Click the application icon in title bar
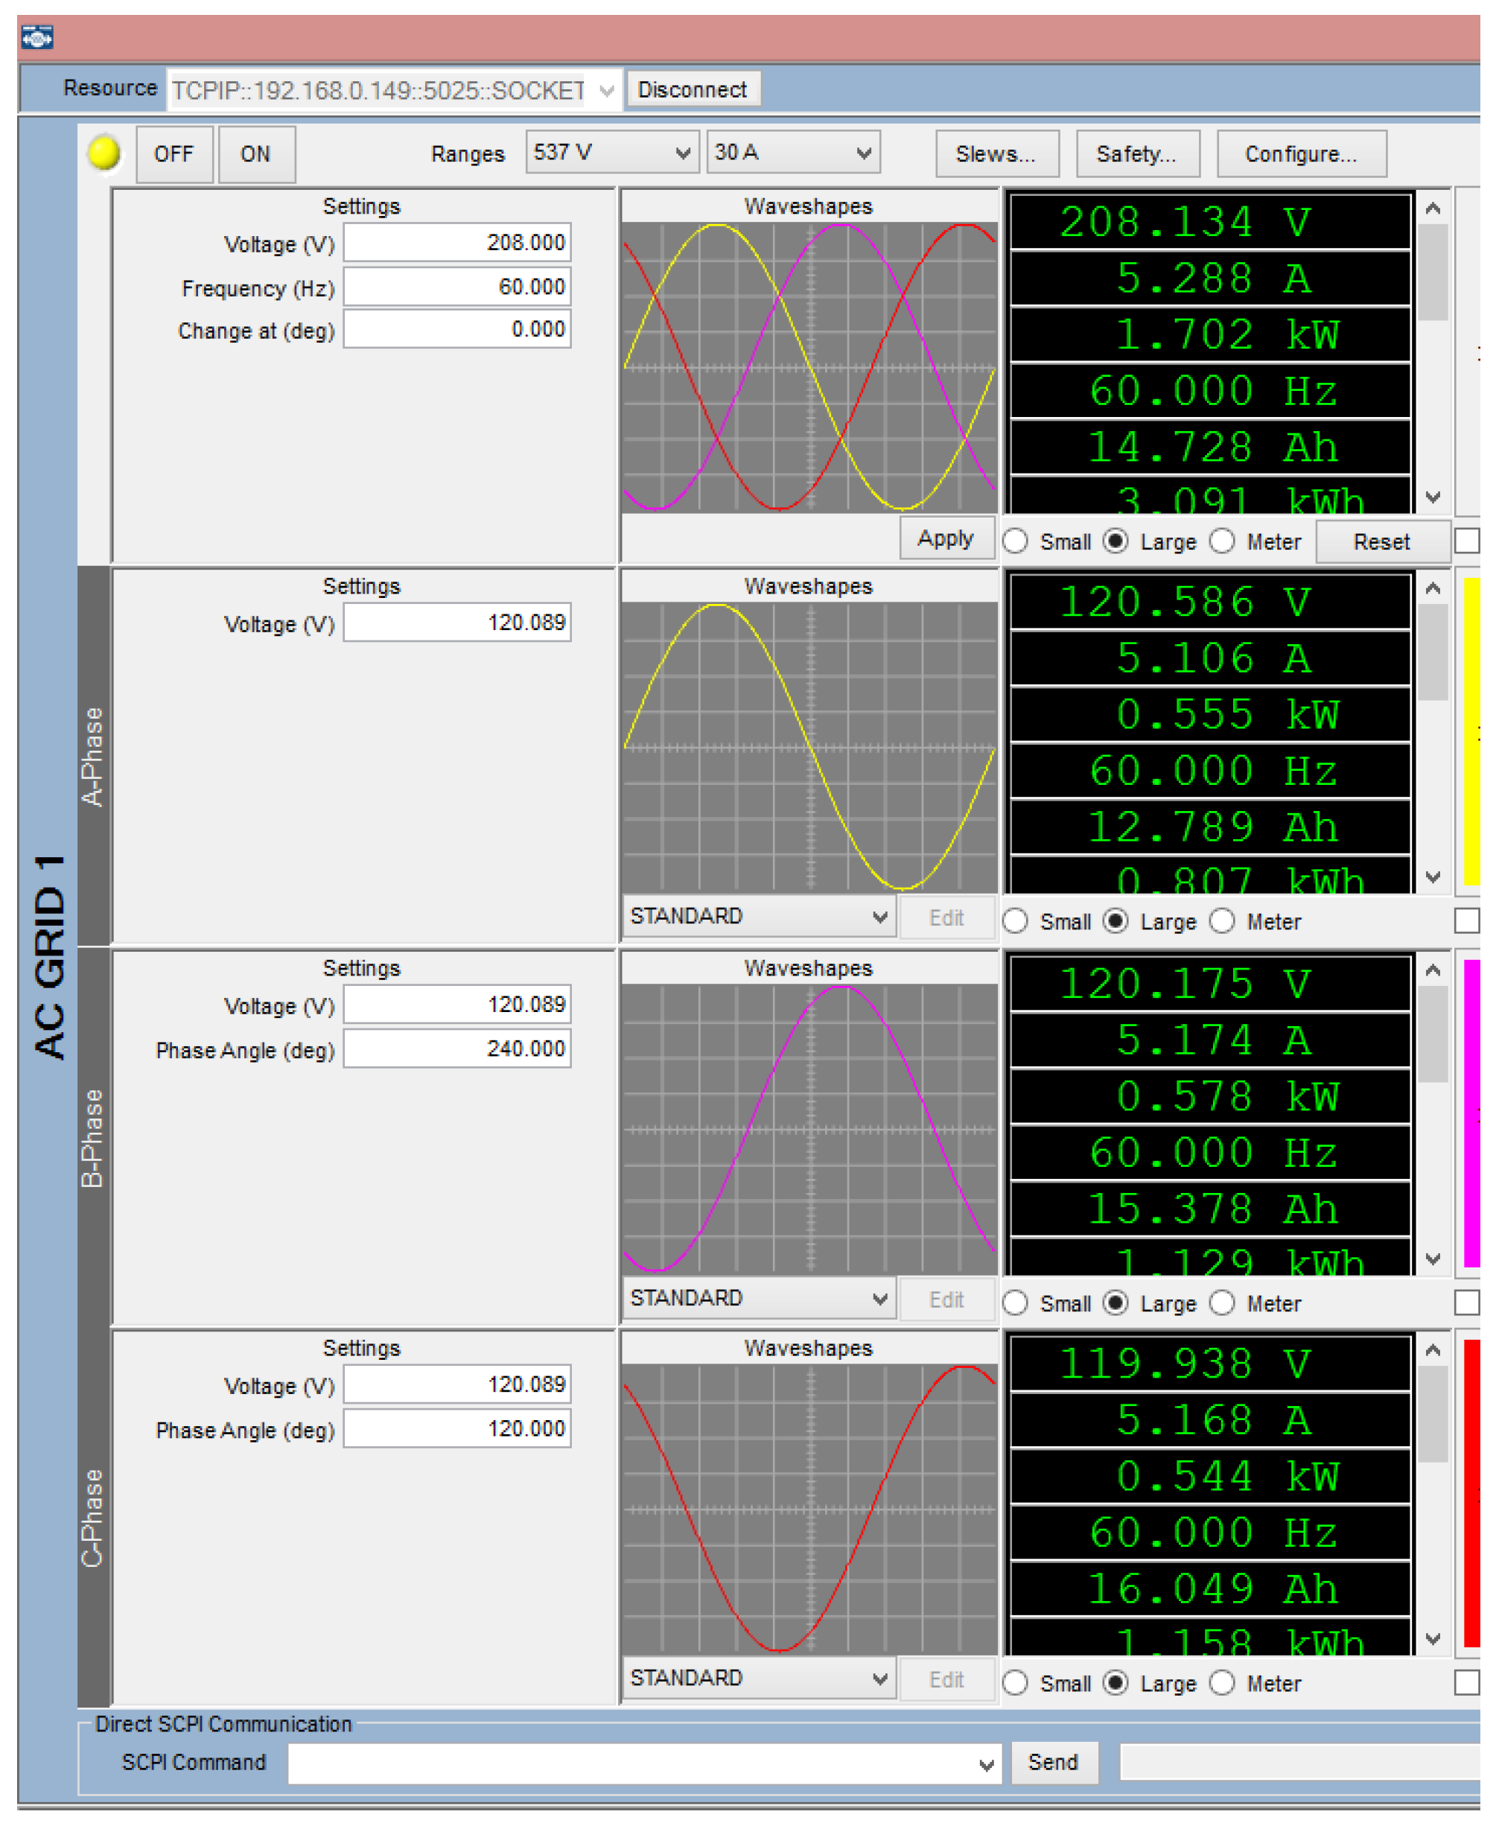Image resolution: width=1496 pixels, height=1826 pixels. 37,38
